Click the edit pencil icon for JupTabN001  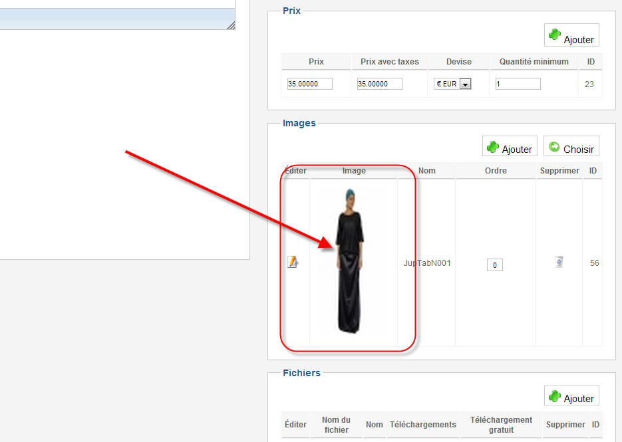click(292, 262)
